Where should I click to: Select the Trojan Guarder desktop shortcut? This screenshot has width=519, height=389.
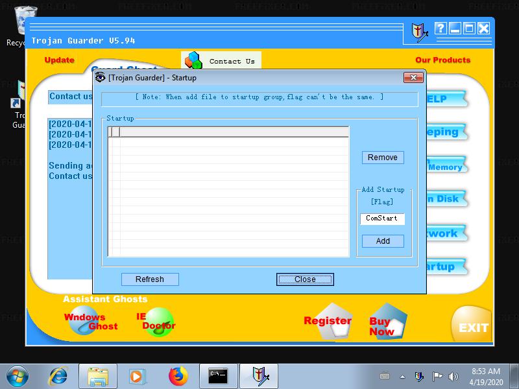(18, 105)
